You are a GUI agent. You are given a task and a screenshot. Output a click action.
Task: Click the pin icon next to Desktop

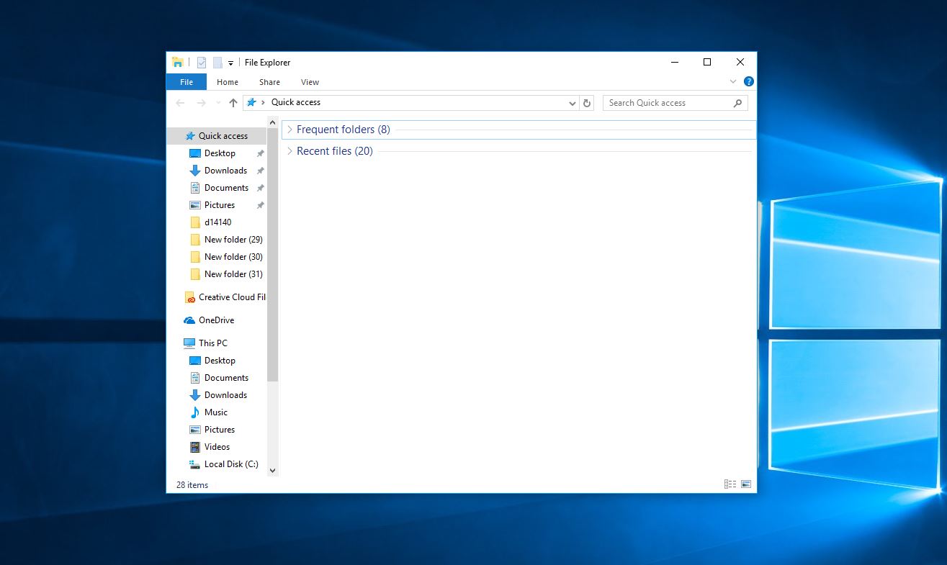(x=261, y=153)
